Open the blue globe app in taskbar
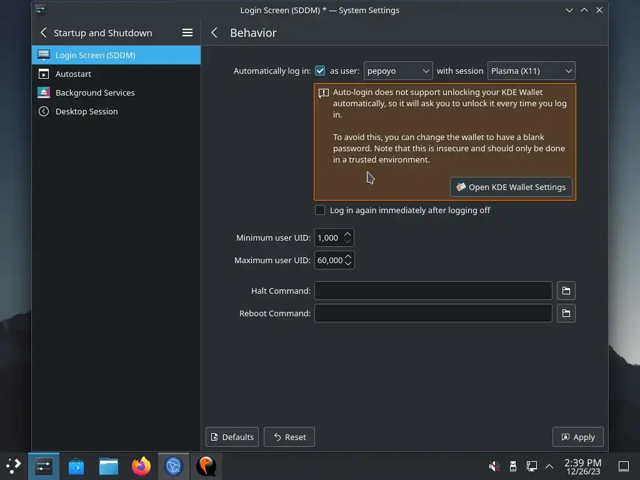Viewport: 640px width, 480px height. pos(174,466)
